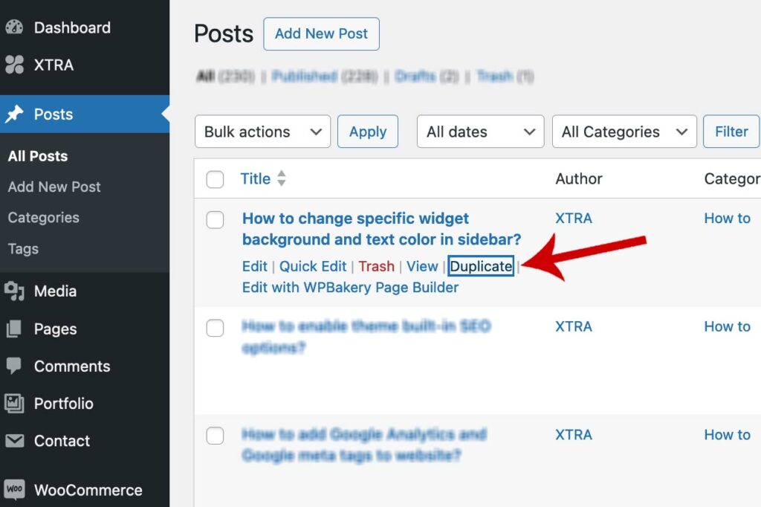Select the Posts pushpin icon
This screenshot has width=761, height=507.
click(x=16, y=114)
